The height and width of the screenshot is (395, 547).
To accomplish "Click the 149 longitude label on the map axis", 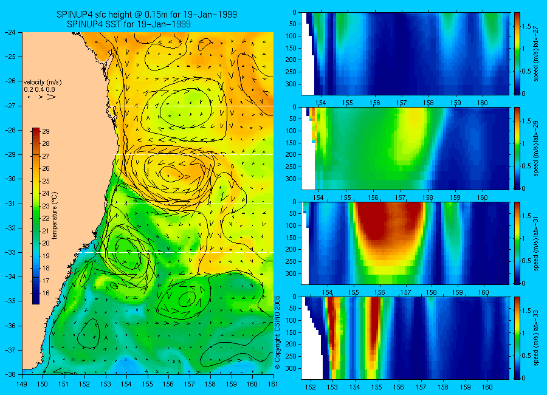I will click(22, 384).
